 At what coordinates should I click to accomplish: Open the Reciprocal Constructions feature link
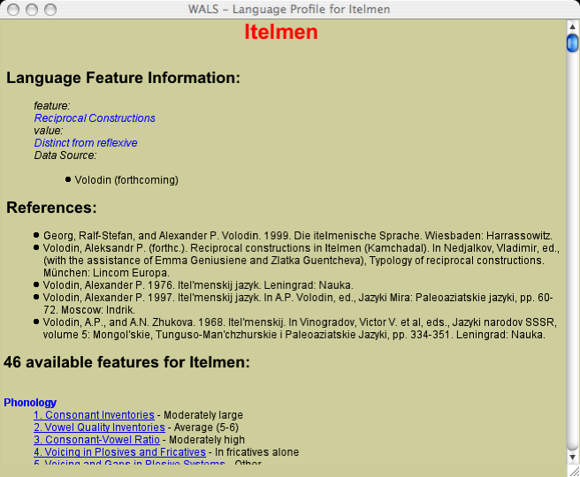point(95,118)
